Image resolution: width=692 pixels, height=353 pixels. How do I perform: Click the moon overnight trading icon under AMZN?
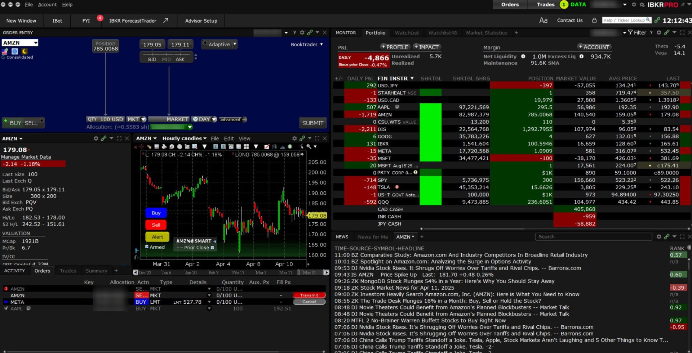tap(25, 51)
